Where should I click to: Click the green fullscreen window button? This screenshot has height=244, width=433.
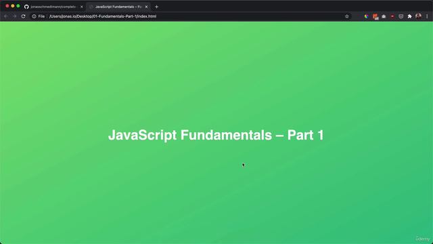18,6
